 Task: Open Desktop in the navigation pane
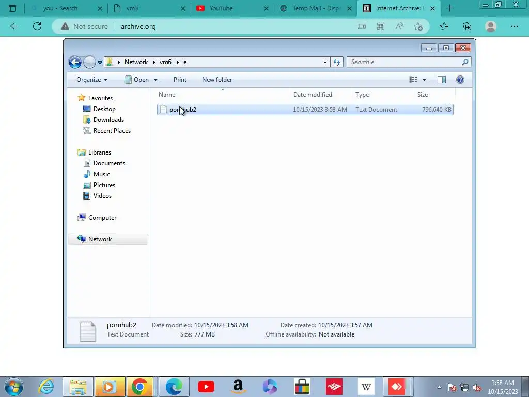pyautogui.click(x=104, y=109)
